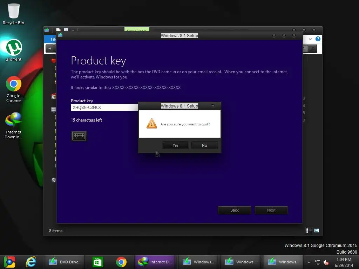This screenshot has width=359, height=269.
Task: Switch to the DVD Drive taskbar window
Action: pyautogui.click(x=65, y=262)
